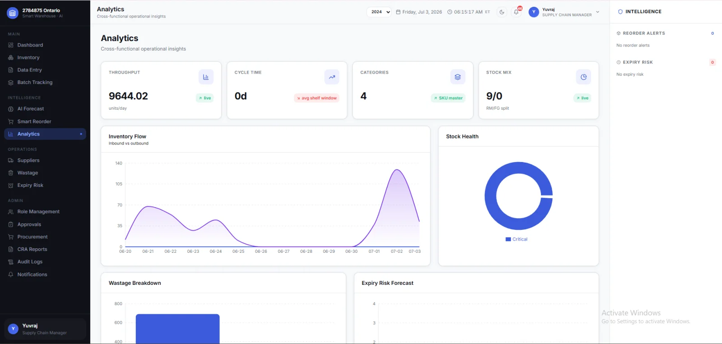The width and height of the screenshot is (722, 344).
Task: Click the No expiry risk text
Action: point(630,74)
